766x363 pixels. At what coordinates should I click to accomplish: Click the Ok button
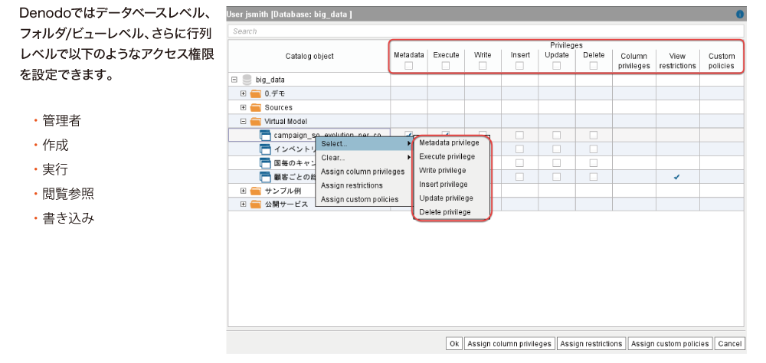pos(454,344)
